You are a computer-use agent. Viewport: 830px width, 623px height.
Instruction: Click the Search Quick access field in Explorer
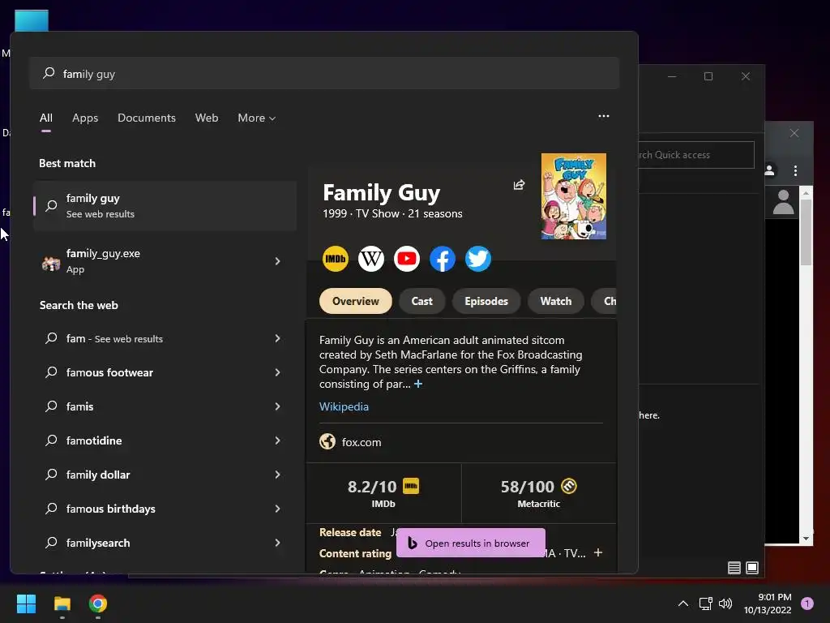click(x=696, y=155)
